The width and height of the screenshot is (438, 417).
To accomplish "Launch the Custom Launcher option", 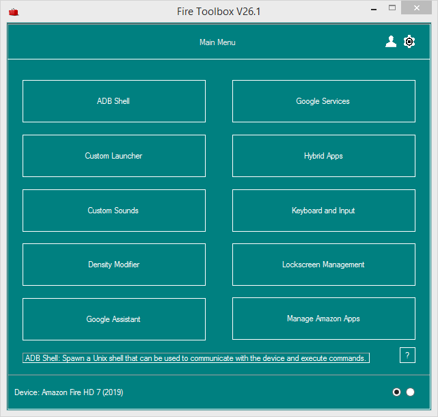I will (x=114, y=156).
